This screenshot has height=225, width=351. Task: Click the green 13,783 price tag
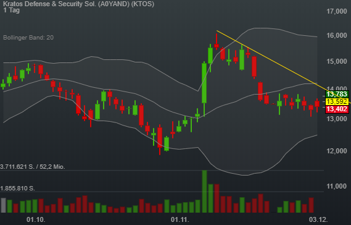point(337,94)
